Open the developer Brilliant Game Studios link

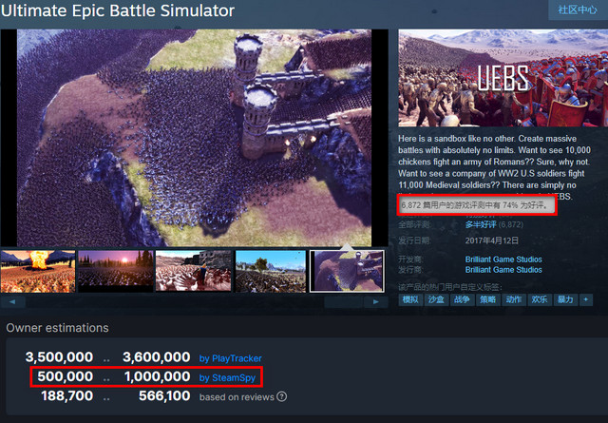point(503,258)
